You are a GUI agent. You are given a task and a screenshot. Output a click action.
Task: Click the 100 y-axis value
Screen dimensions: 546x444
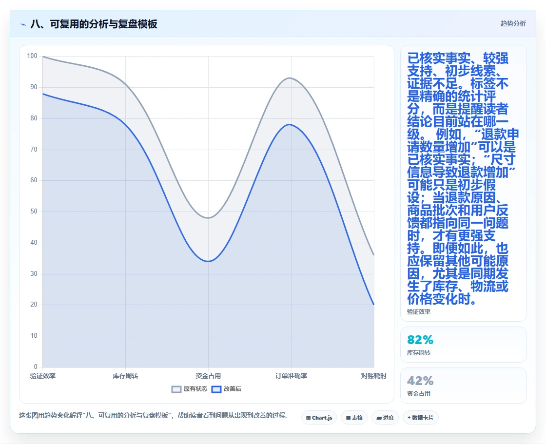[x=32, y=56]
